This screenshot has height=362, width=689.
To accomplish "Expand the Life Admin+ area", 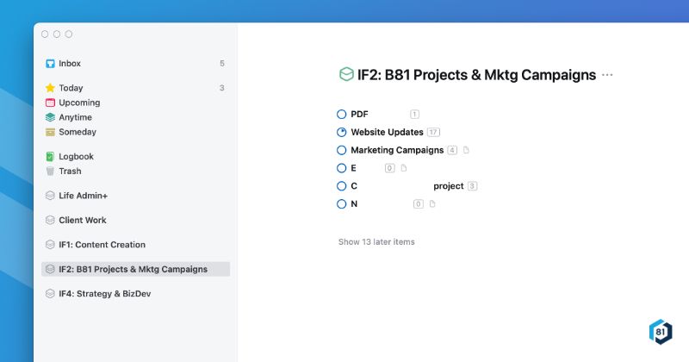I will (89, 196).
